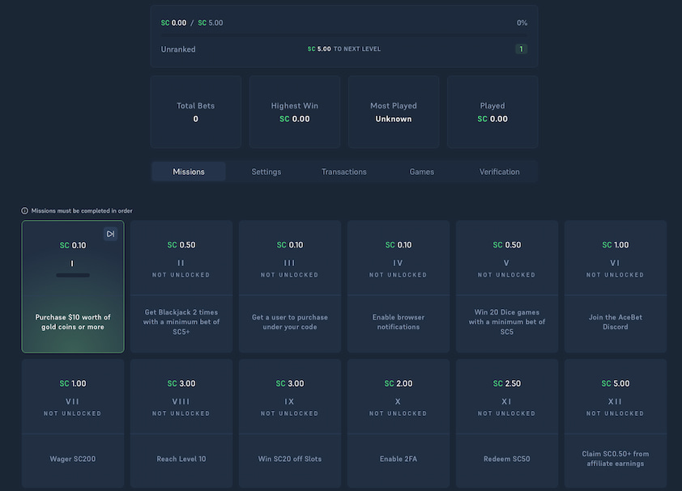682x491 pixels.
Task: Click the level badge showing 1
Action: click(522, 49)
